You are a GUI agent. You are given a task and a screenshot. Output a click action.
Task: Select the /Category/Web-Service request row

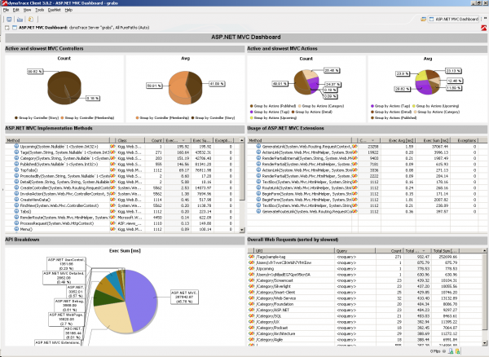pos(365,298)
